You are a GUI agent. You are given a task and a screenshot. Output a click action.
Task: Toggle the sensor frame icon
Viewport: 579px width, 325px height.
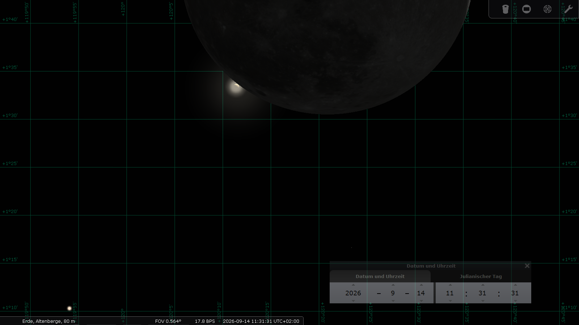coord(527,9)
